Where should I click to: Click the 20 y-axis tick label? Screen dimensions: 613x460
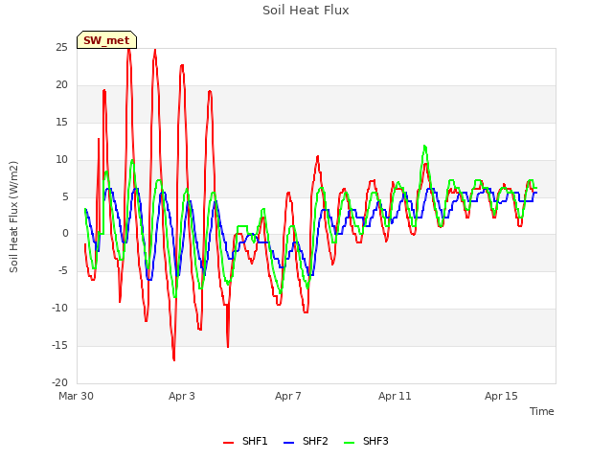click(61, 85)
